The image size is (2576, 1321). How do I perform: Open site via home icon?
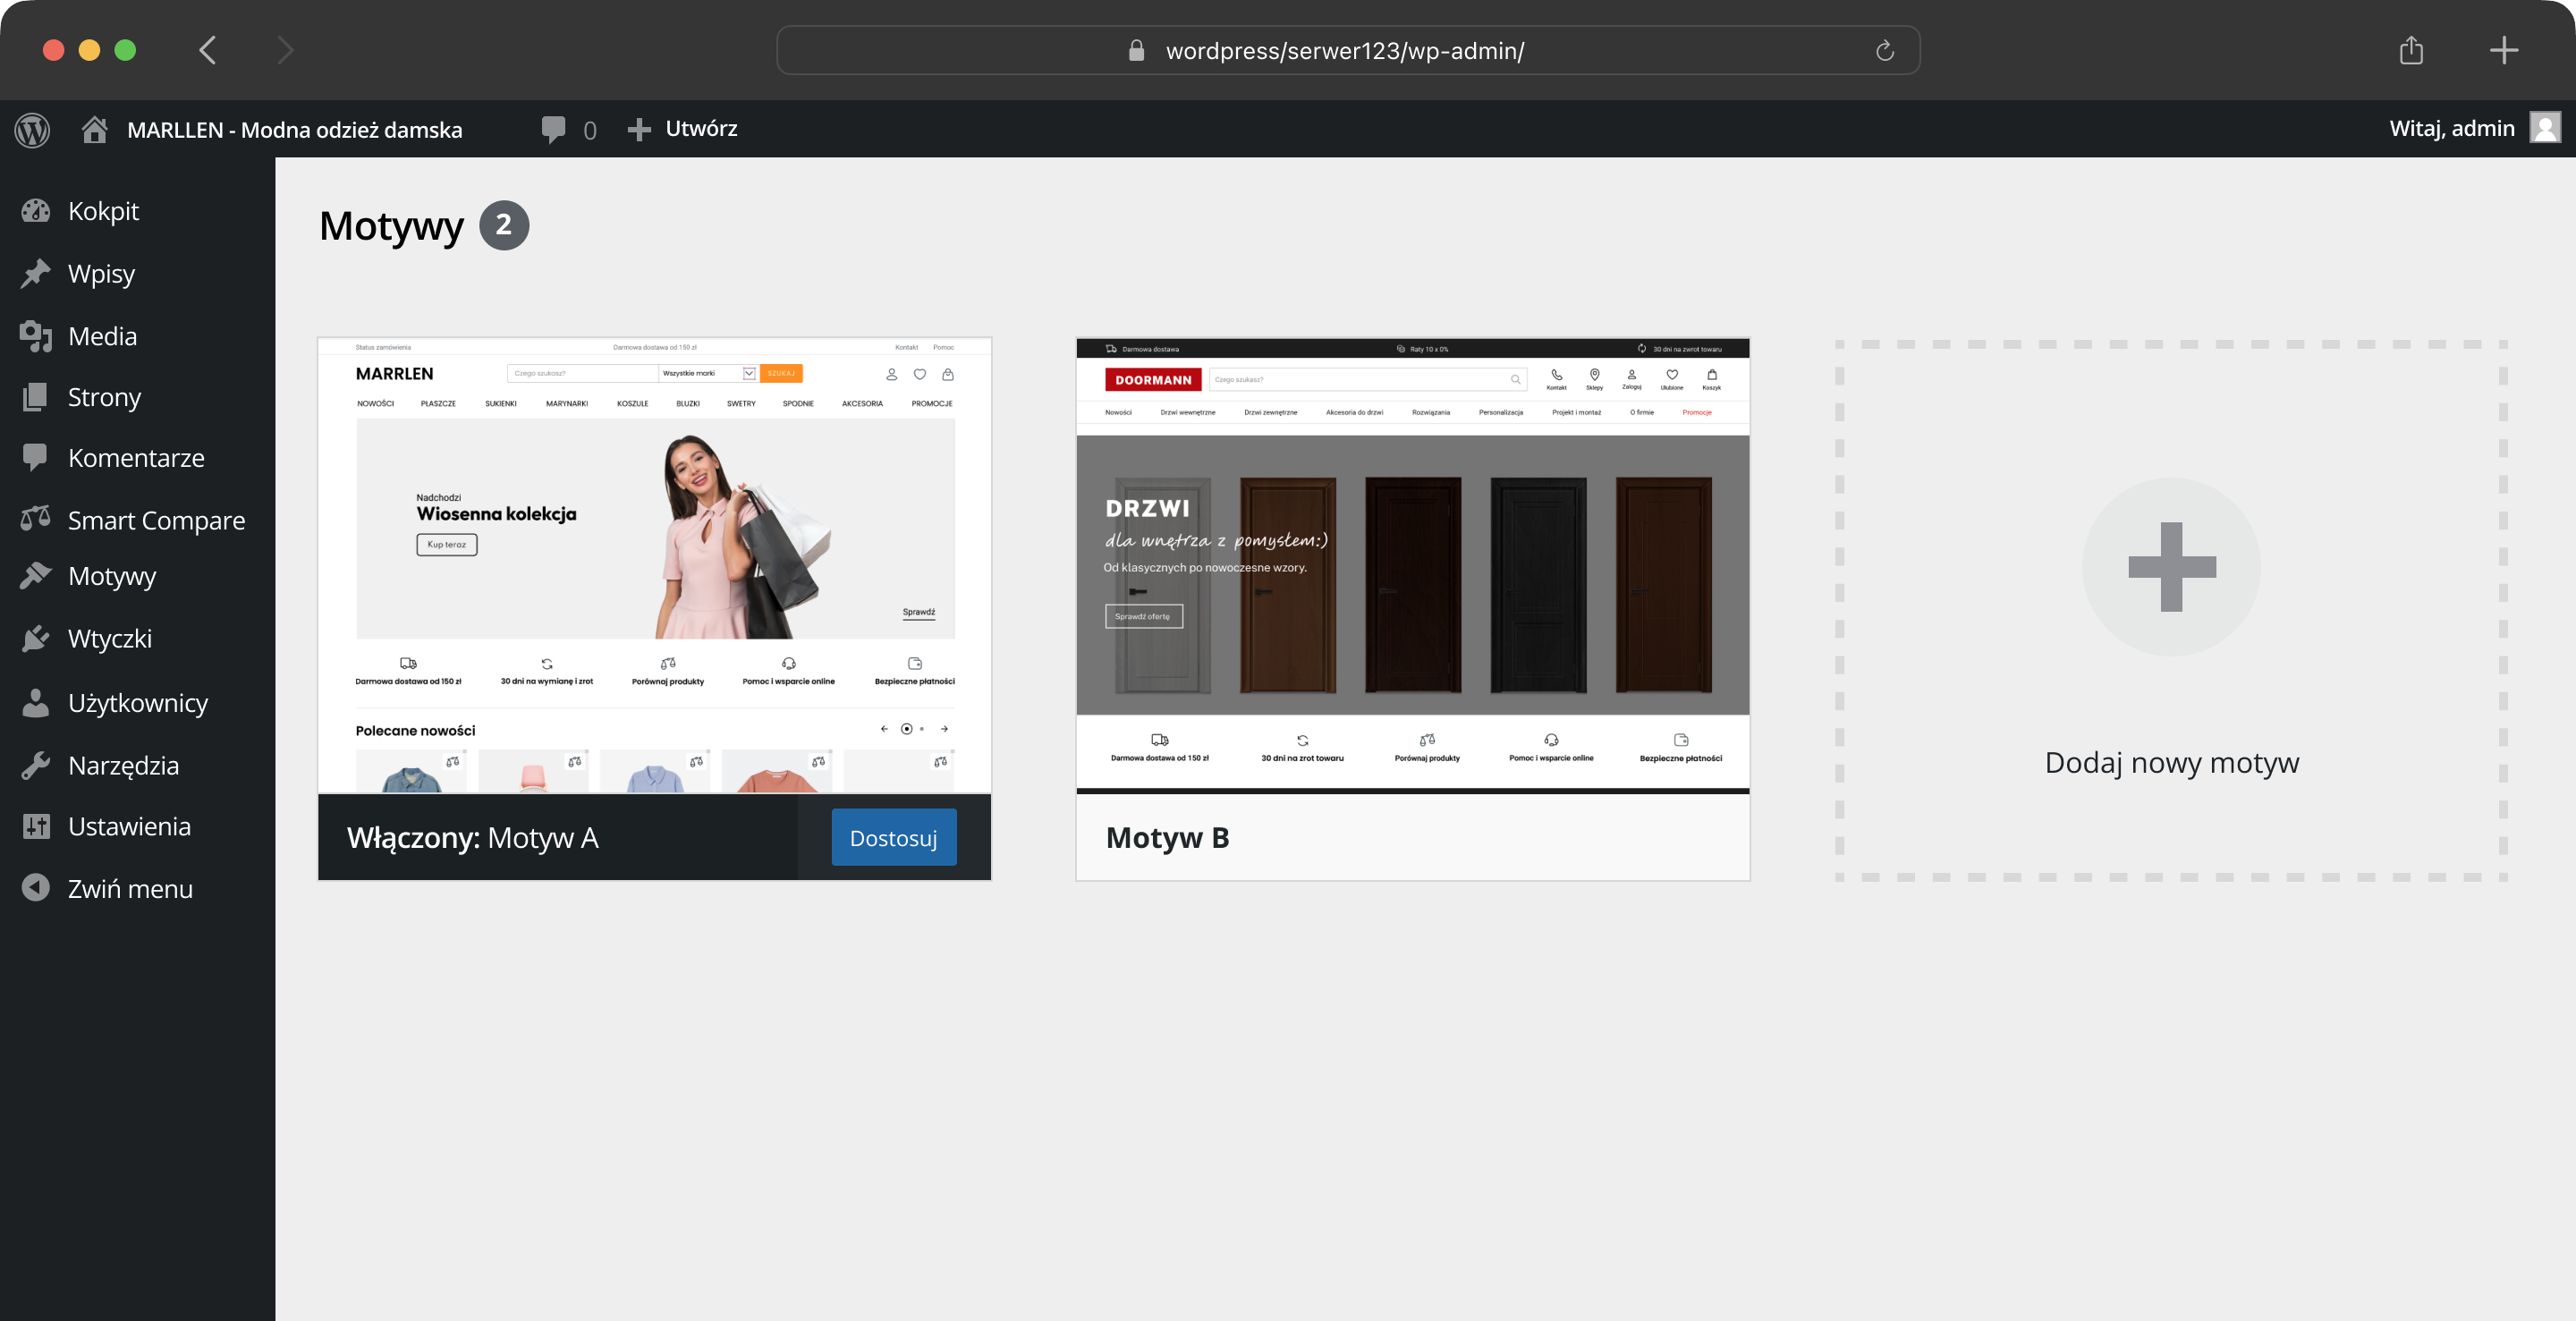(95, 129)
